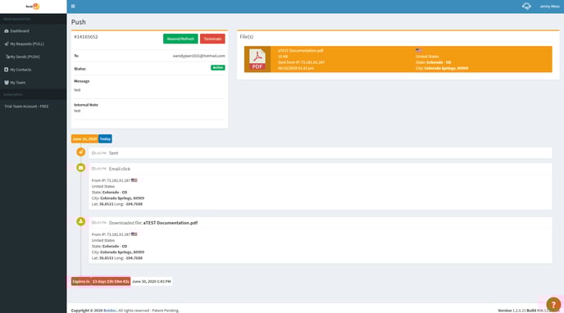Click the blue Today label
564x313 pixels.
click(105, 138)
